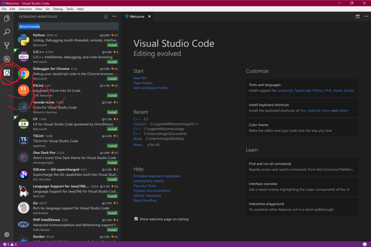This screenshot has height=247, width=371.
Task: Open the Selection menu
Action: [25, 9]
